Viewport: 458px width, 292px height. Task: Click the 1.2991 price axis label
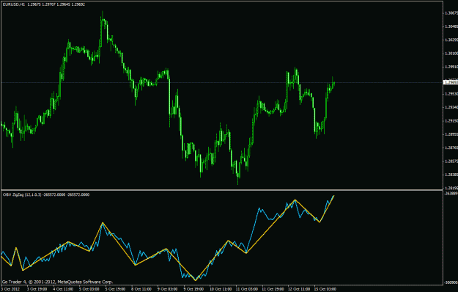pyautogui.click(x=451, y=67)
